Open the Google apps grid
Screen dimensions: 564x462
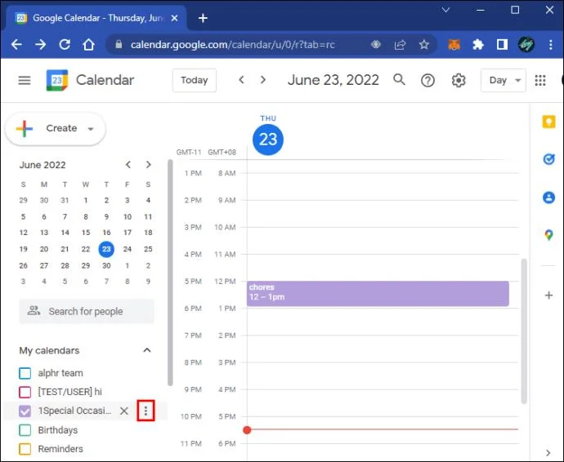[540, 80]
